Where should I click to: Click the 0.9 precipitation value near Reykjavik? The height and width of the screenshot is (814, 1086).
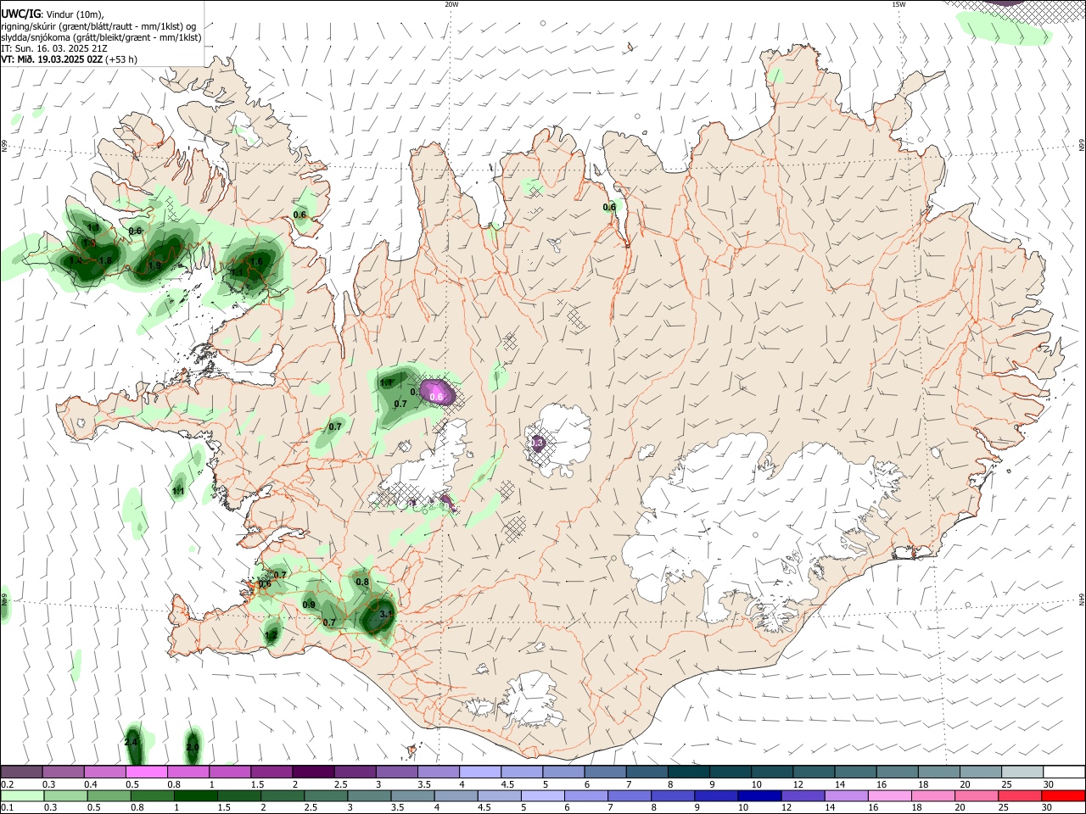[x=309, y=605]
